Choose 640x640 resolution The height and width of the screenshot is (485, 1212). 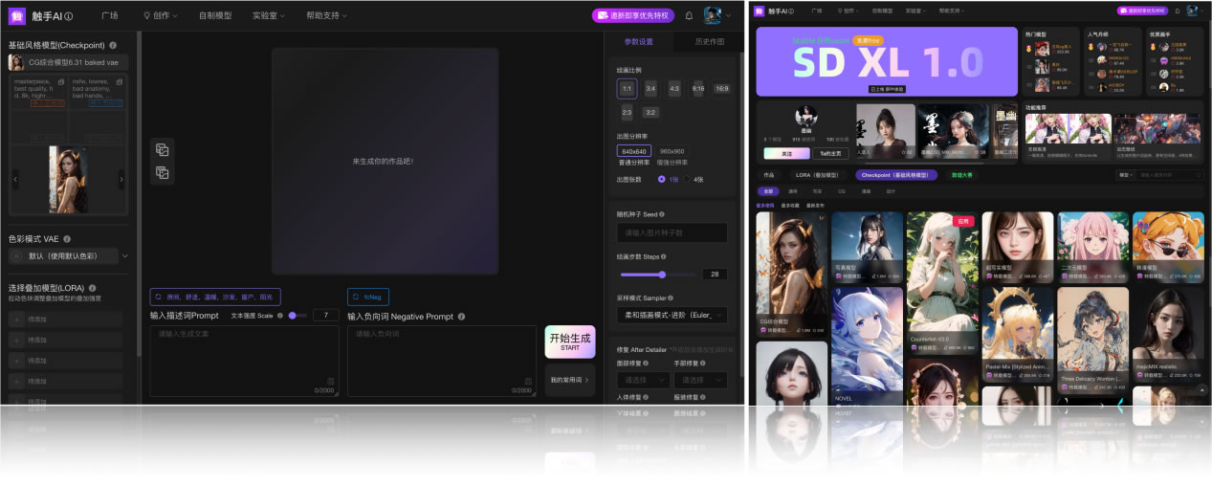635,151
